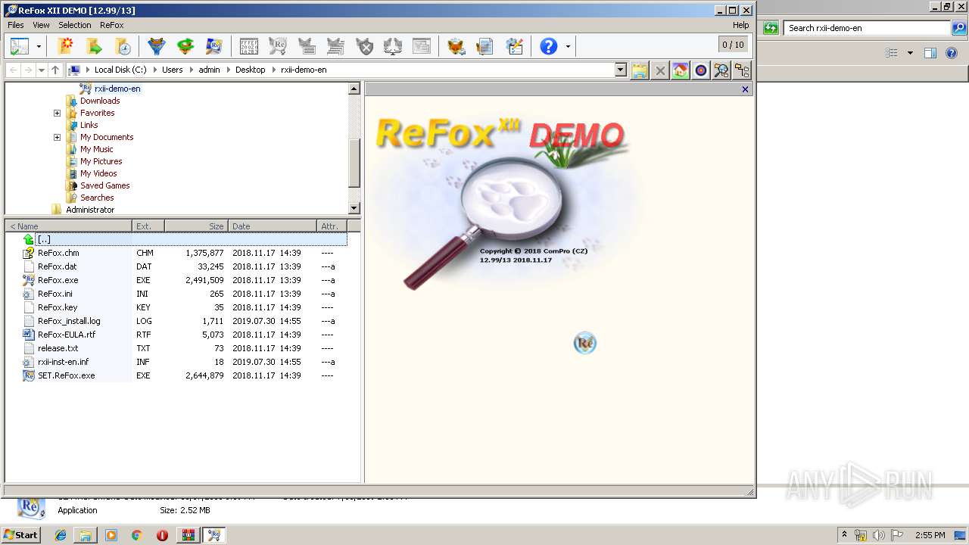Image resolution: width=969 pixels, height=545 pixels.
Task: Click folder icon right of address bar
Action: tap(640, 70)
